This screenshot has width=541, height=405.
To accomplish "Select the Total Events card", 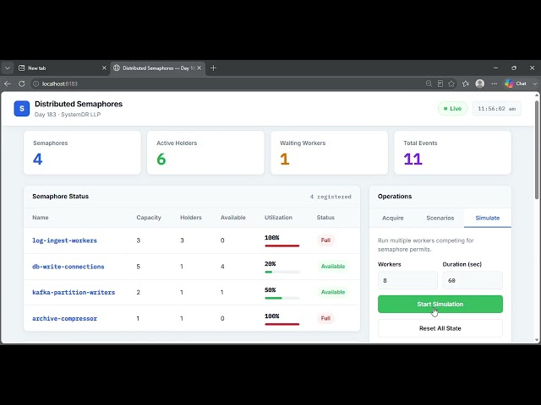I will (453, 153).
